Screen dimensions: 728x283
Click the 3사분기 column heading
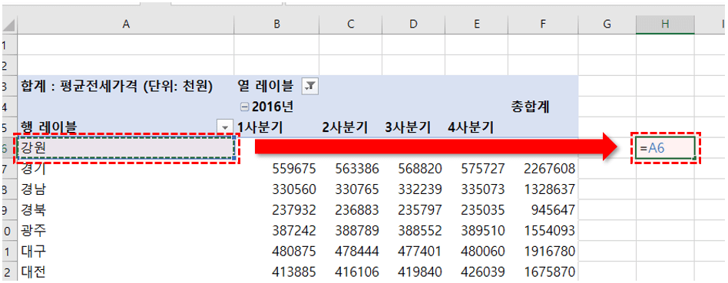tap(407, 127)
